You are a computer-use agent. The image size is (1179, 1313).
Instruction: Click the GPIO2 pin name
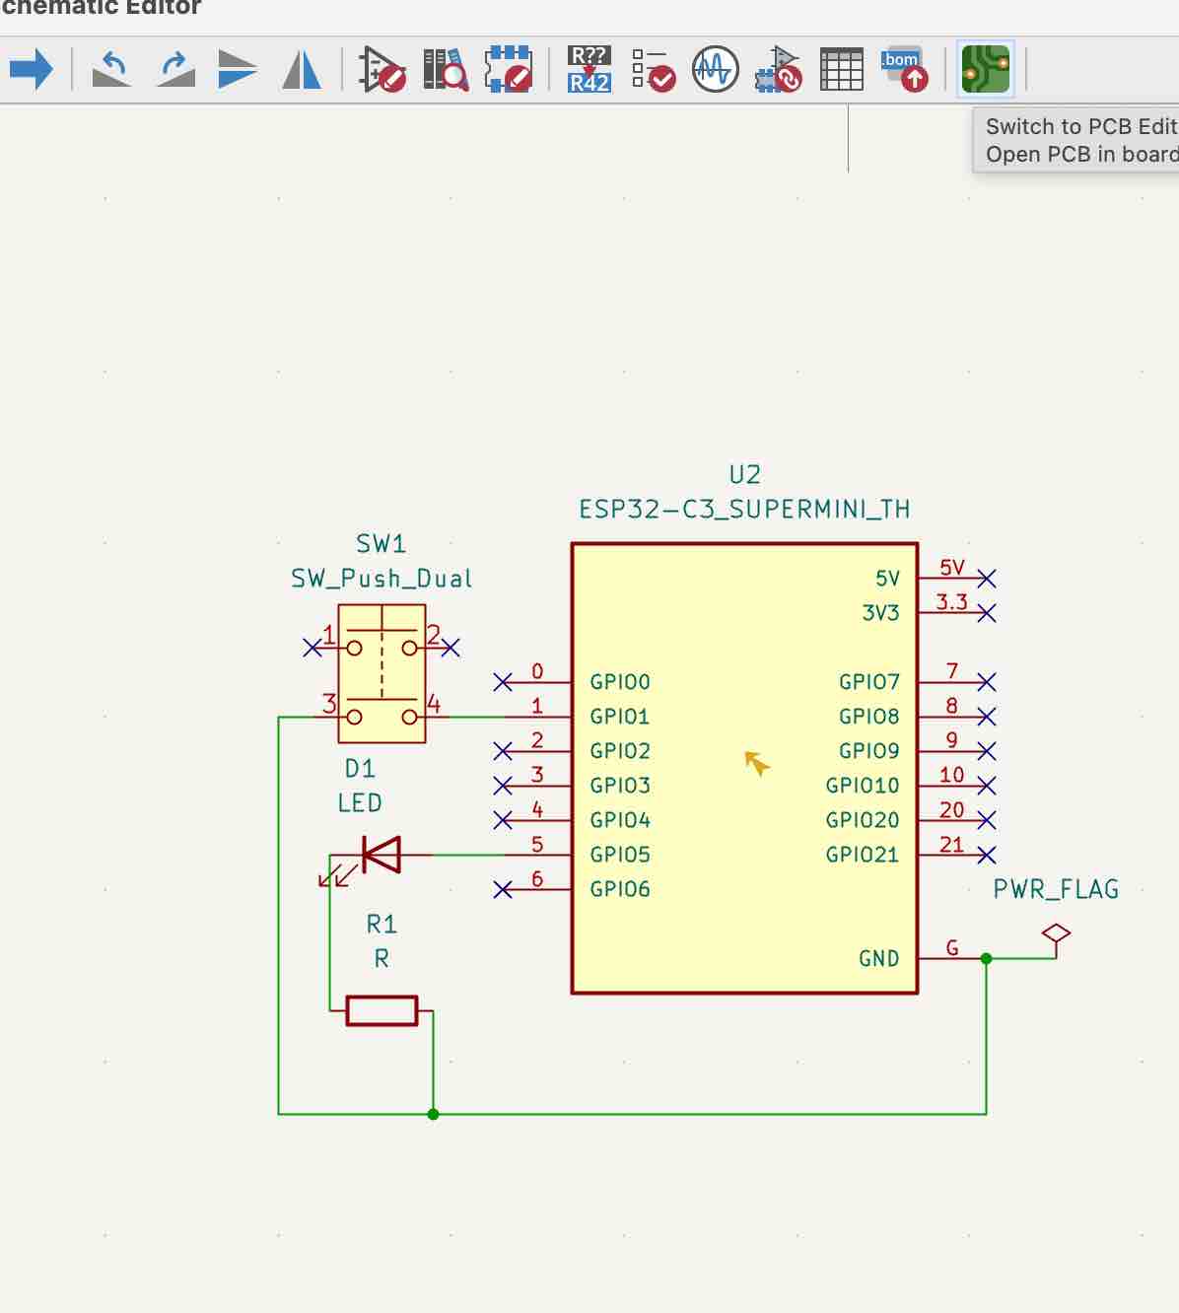[620, 751]
